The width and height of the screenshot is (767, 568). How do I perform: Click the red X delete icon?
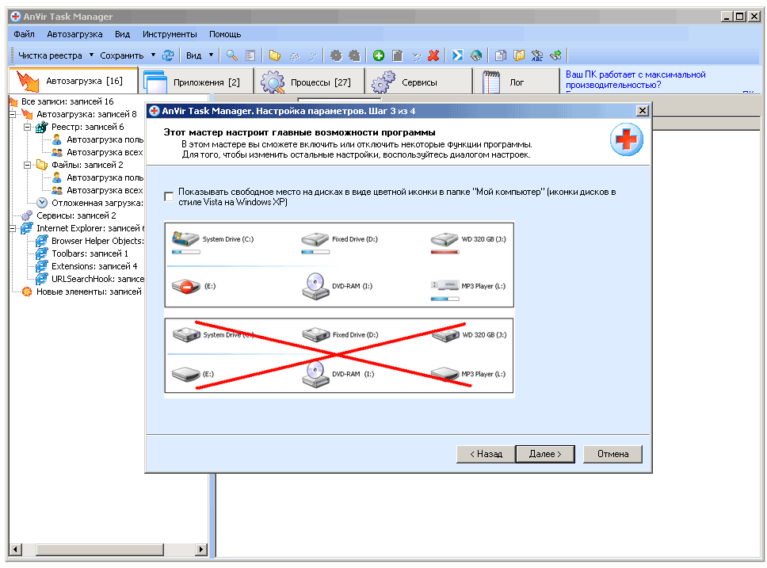(x=433, y=55)
